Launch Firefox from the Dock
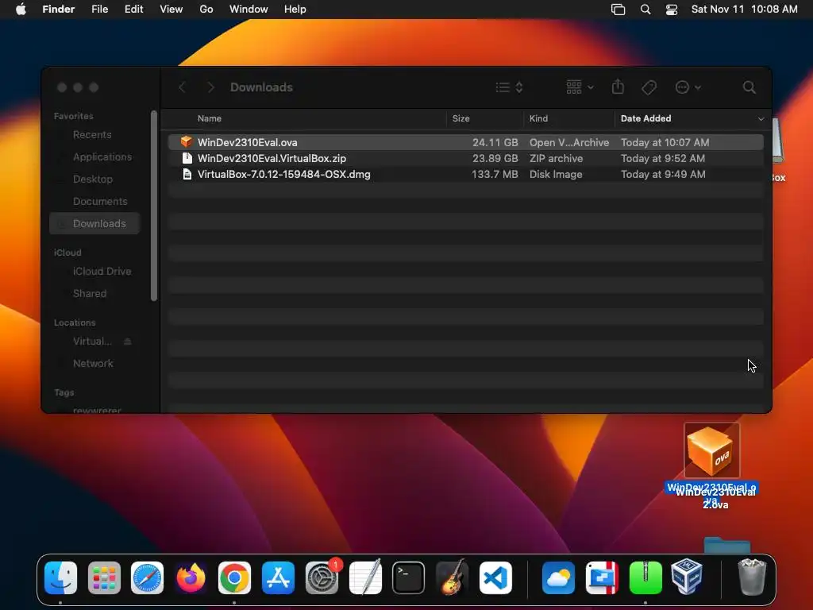The height and width of the screenshot is (610, 813). 191,577
